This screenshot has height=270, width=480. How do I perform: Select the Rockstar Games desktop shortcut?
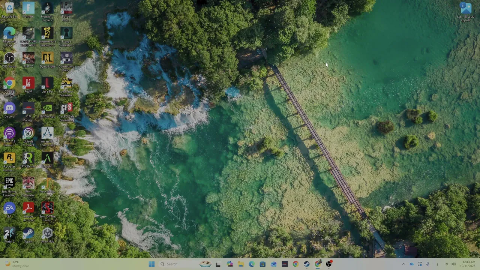[9, 162]
